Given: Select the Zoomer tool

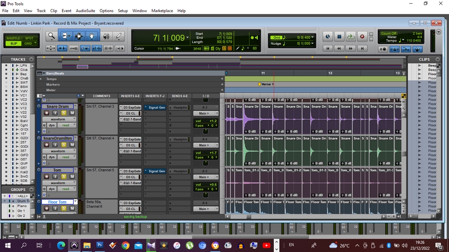Looking at the screenshot, I should (51, 36).
